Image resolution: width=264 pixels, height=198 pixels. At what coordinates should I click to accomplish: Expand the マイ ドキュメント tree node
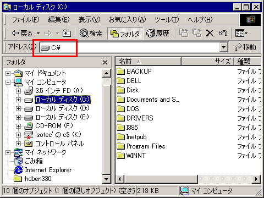(8, 74)
